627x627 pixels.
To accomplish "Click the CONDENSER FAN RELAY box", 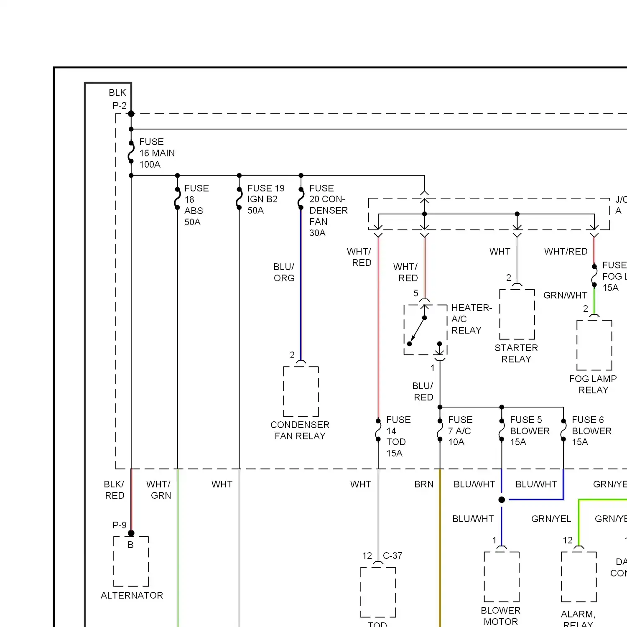I will [301, 392].
